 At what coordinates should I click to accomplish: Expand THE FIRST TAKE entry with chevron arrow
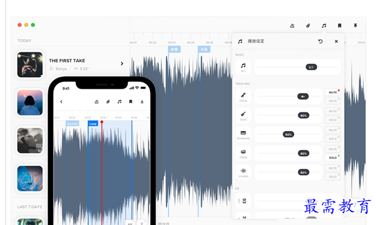coord(122,64)
